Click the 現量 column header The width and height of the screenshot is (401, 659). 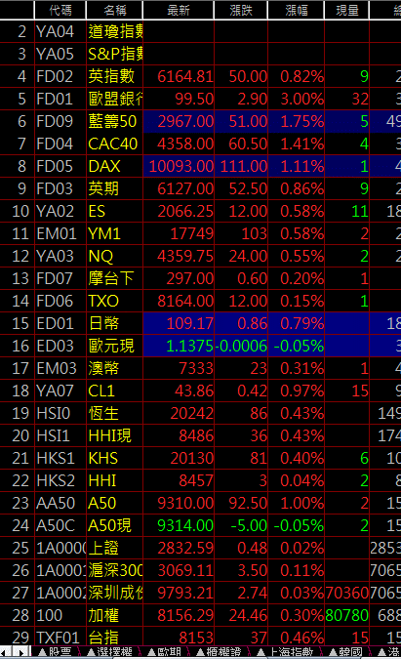346,10
